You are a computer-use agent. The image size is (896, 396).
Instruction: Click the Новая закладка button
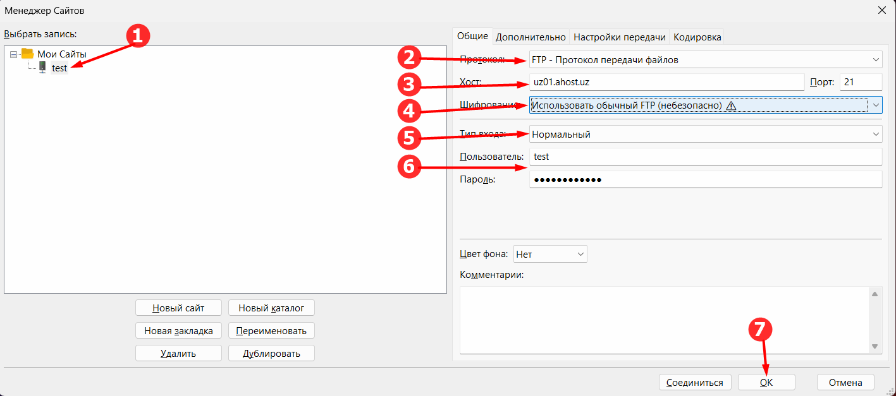tap(178, 330)
